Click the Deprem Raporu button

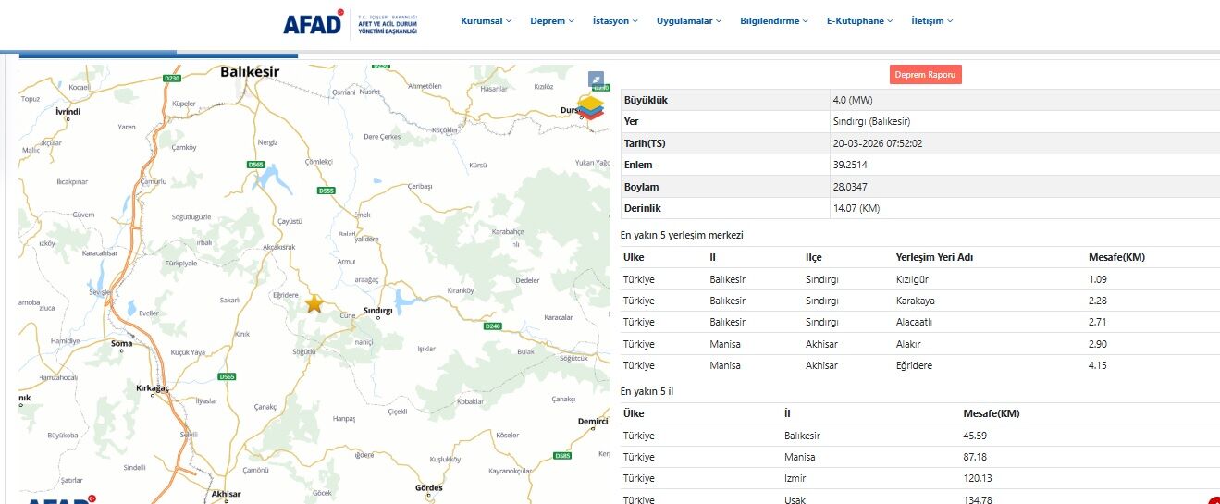(x=926, y=75)
